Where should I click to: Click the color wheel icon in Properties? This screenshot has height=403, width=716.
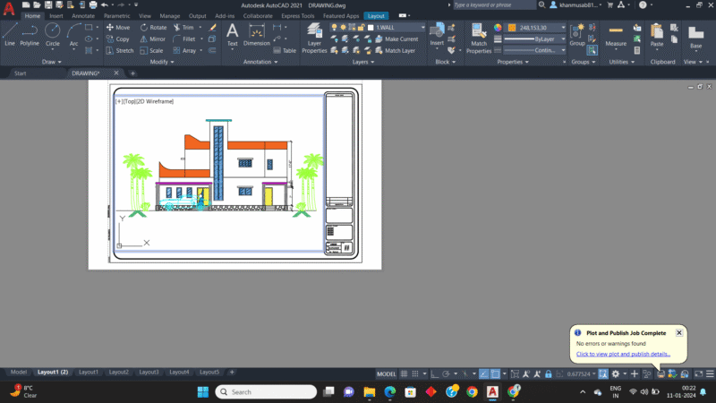click(x=498, y=28)
